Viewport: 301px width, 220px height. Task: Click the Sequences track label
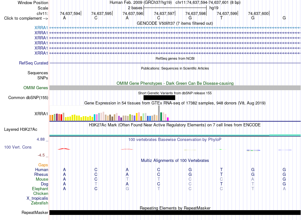[38, 73]
